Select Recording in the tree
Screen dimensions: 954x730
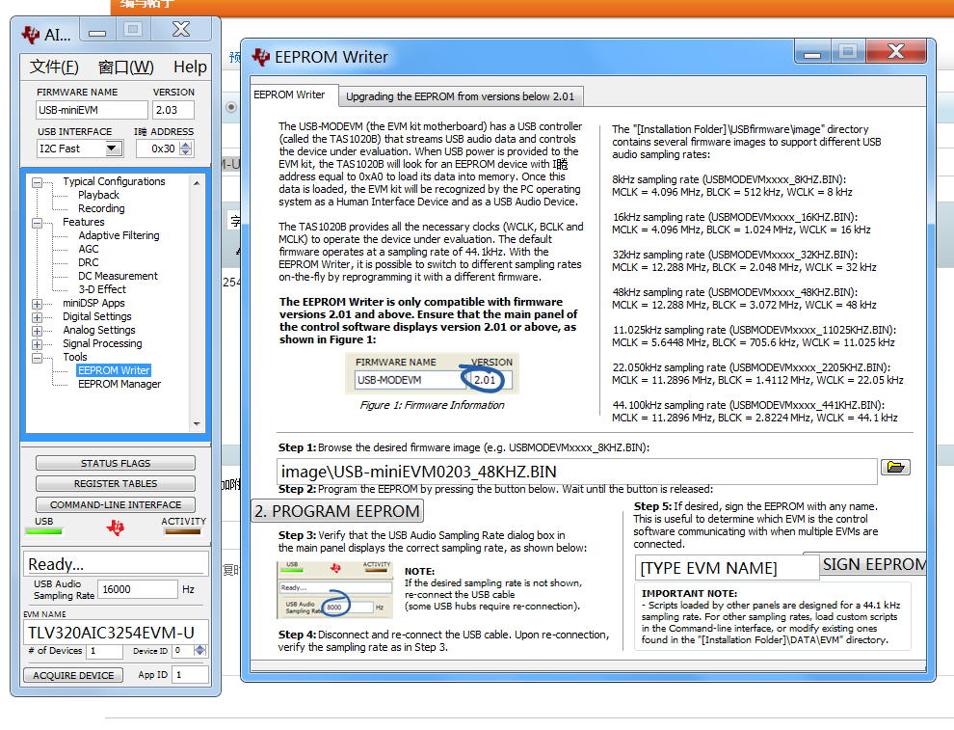tap(101, 208)
